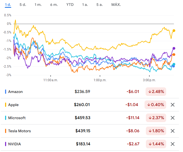The width and height of the screenshot is (183, 152).
Task: Click the yellow Apple endpoint dot on chart
Action: pos(174,30)
